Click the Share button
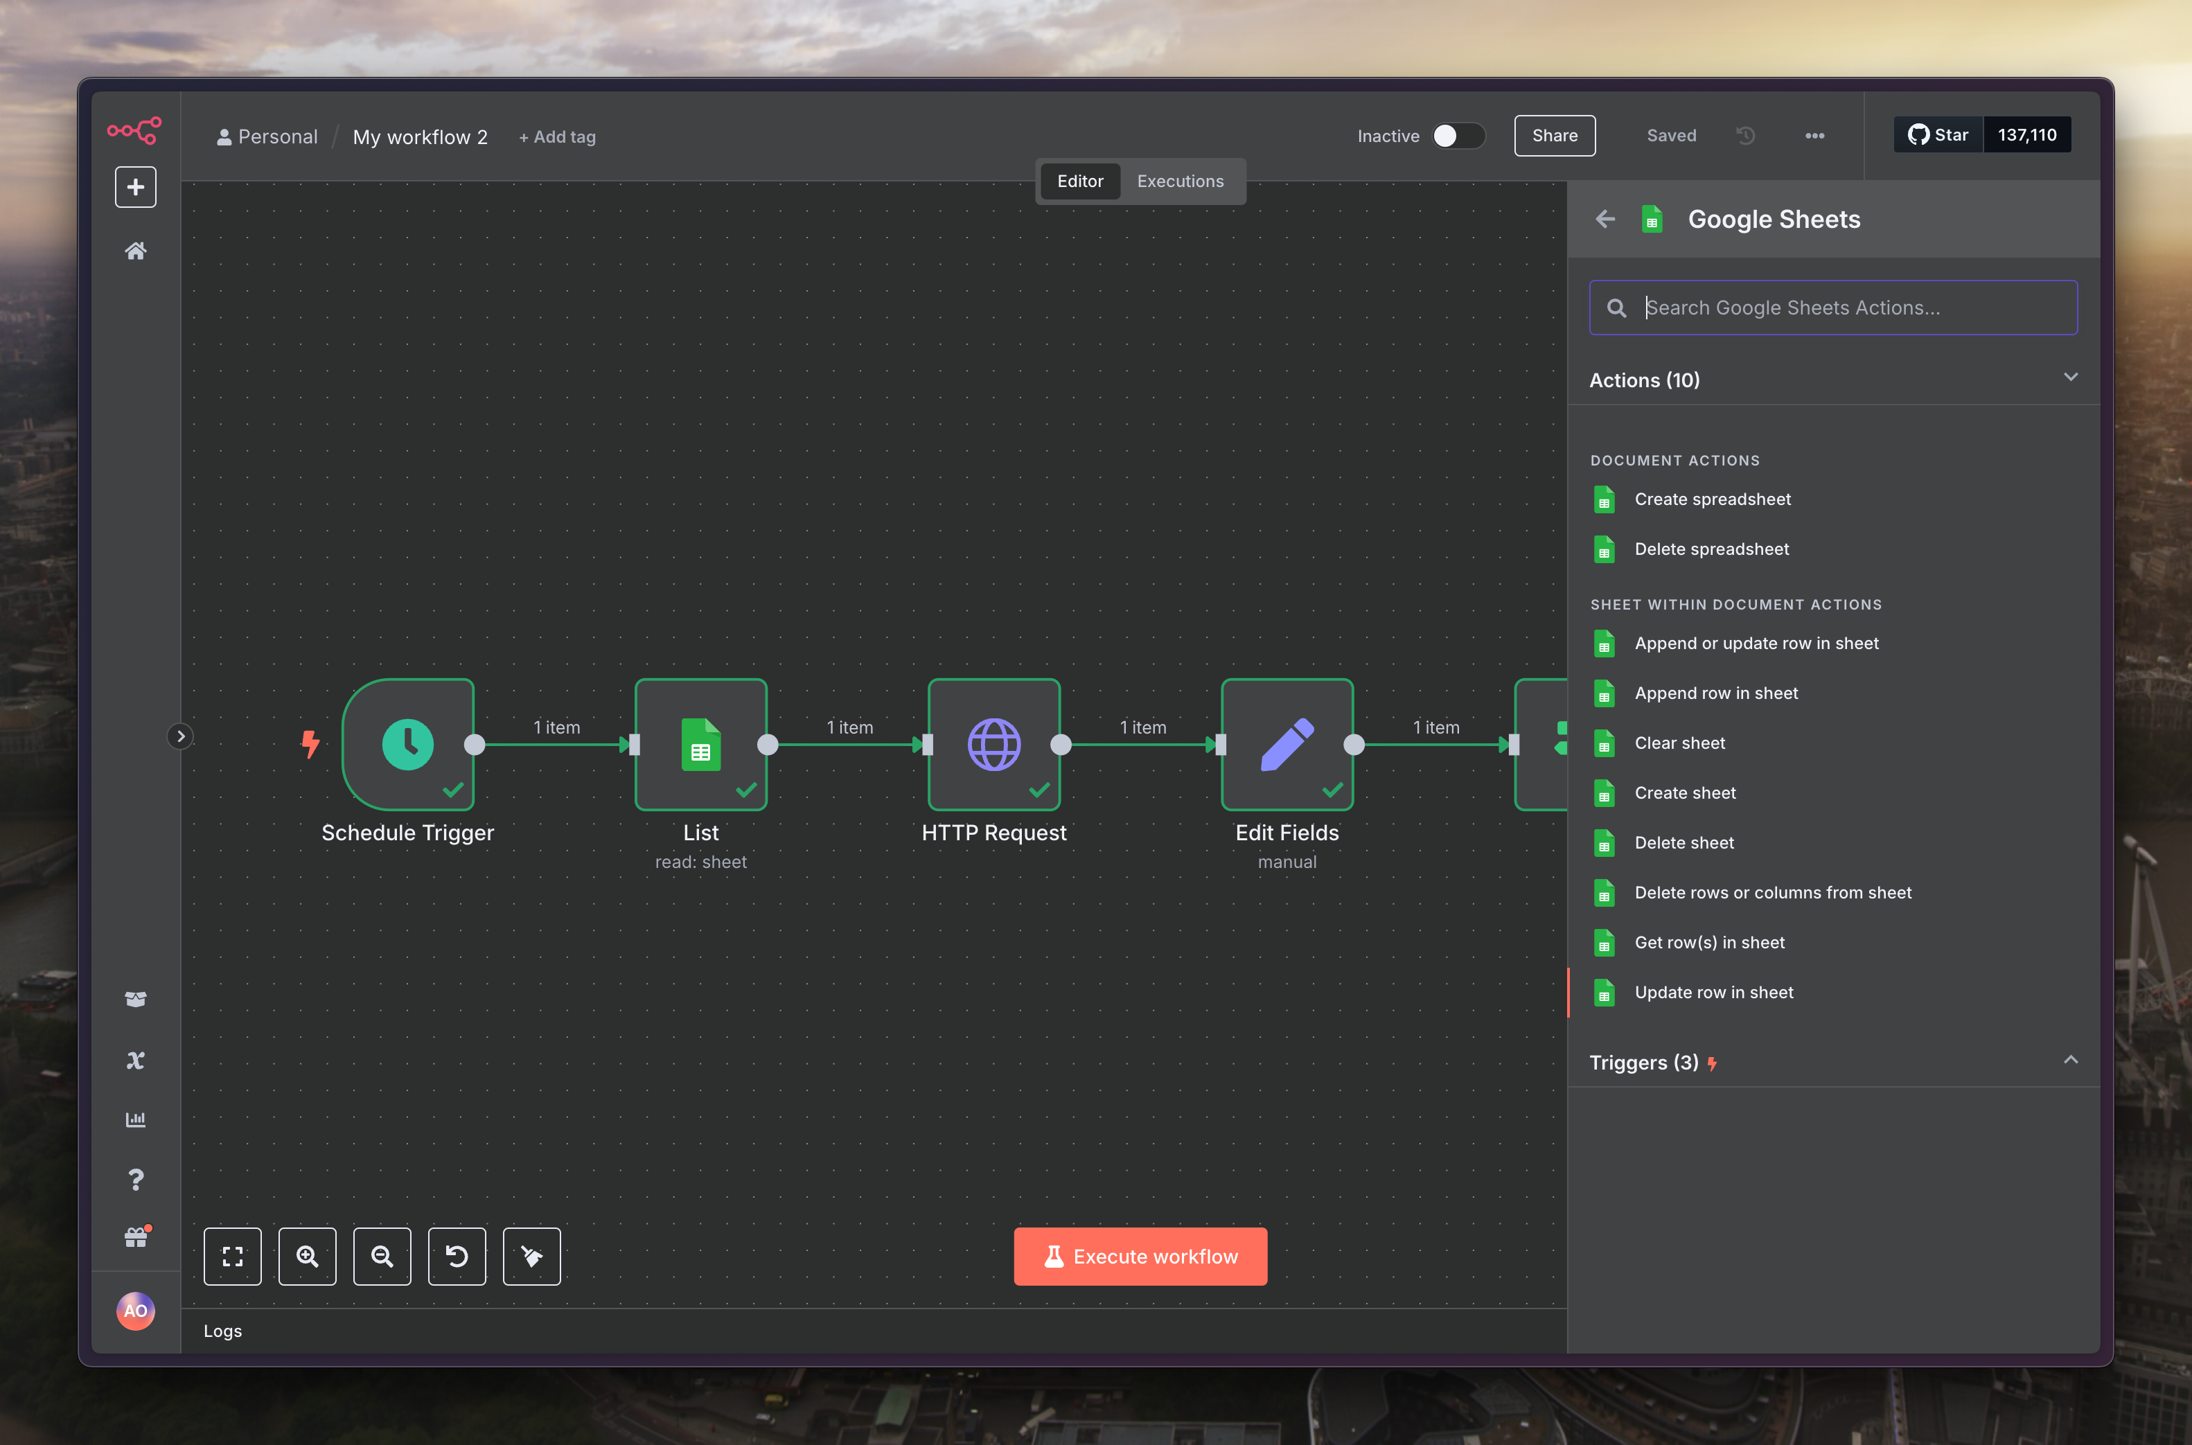This screenshot has width=2192, height=1445. 1555,136
